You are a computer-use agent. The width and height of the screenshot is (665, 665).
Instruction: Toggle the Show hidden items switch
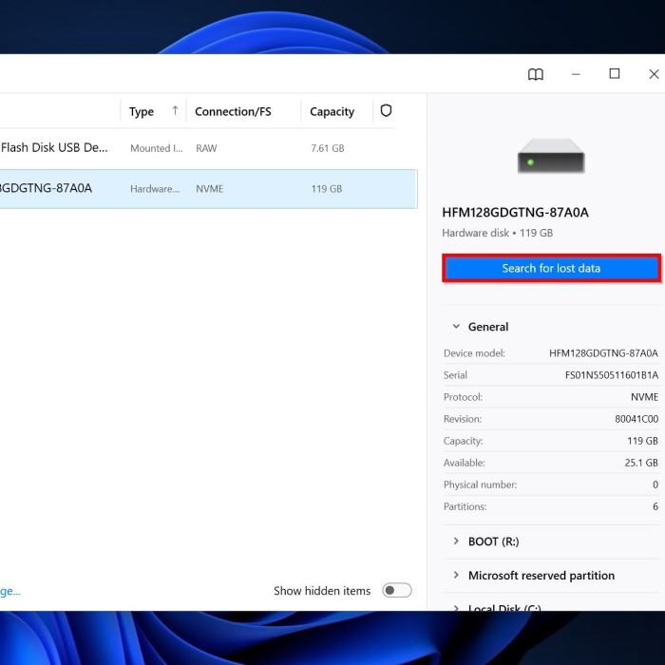click(x=396, y=590)
